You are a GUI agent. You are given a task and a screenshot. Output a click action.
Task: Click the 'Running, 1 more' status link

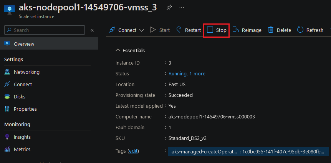point(187,73)
